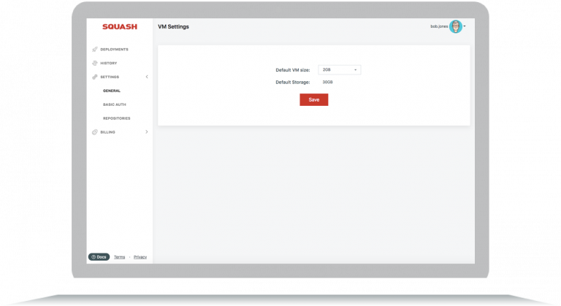Click the History icon in sidebar
The width and height of the screenshot is (561, 306).
click(95, 64)
